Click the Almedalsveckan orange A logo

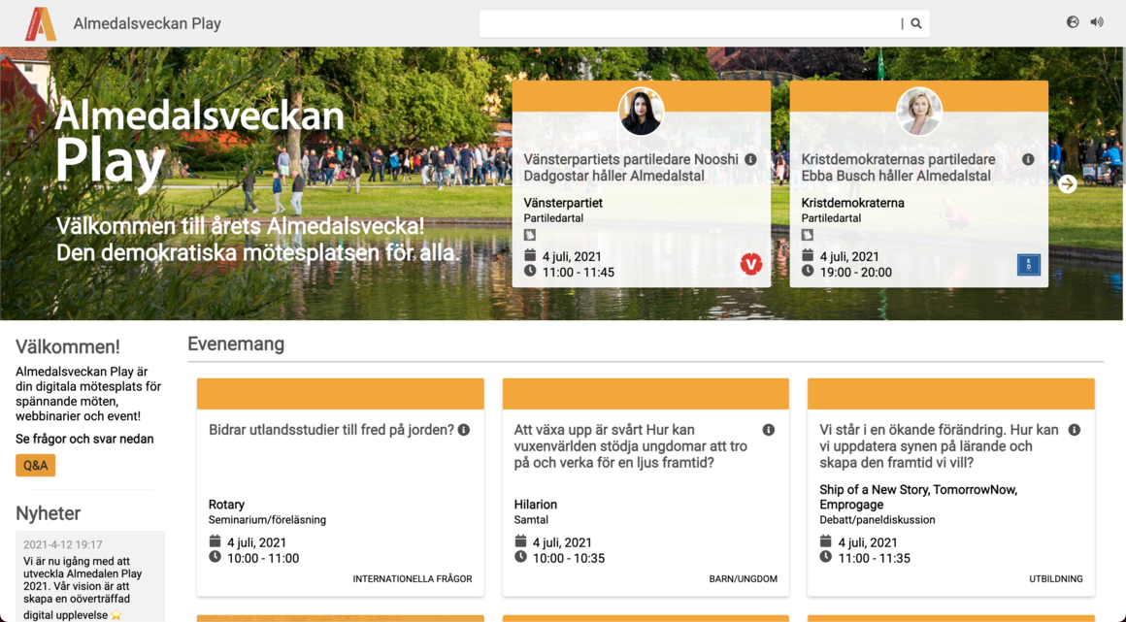pyautogui.click(x=40, y=23)
